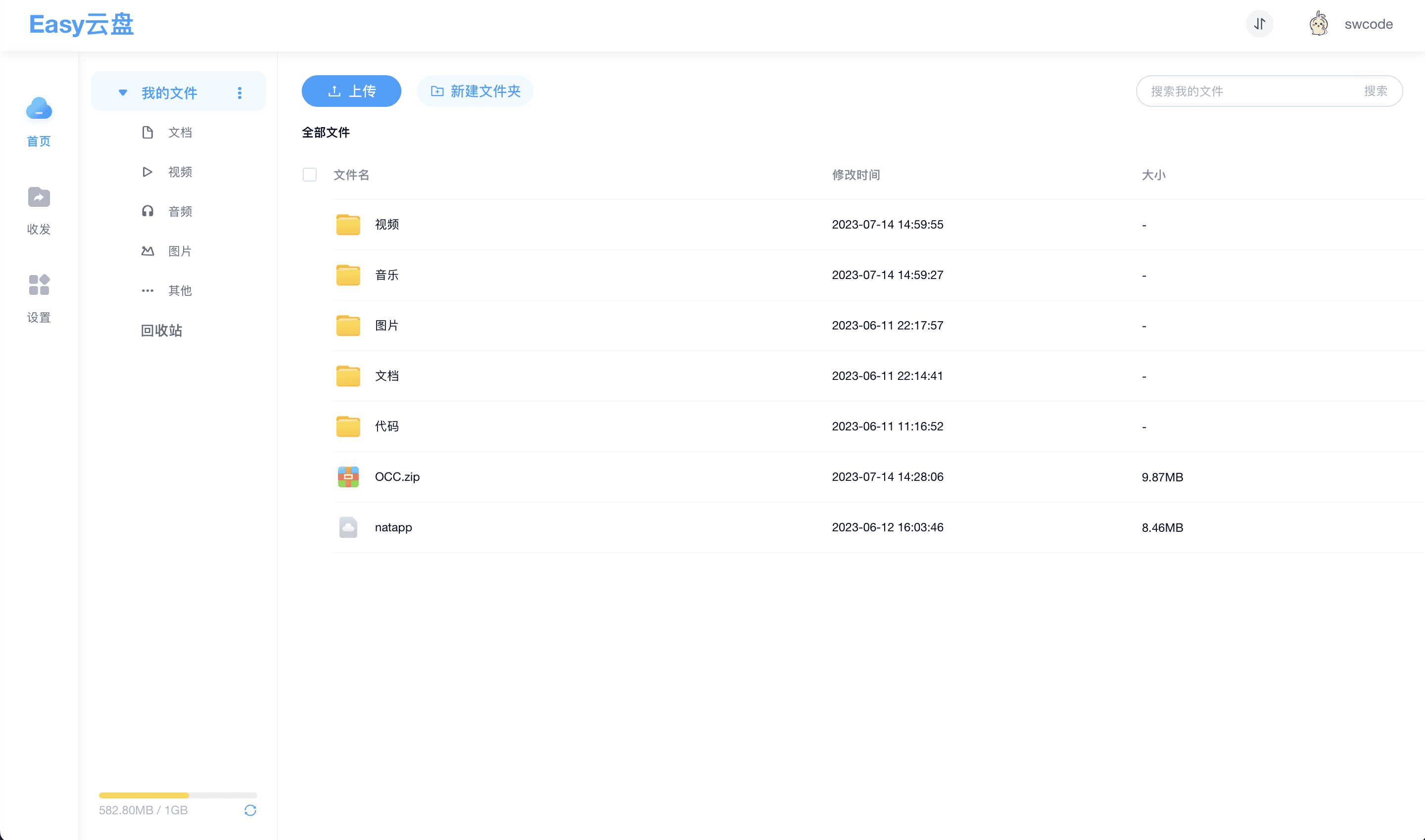Select the 音频 category in sidebar

click(x=180, y=211)
